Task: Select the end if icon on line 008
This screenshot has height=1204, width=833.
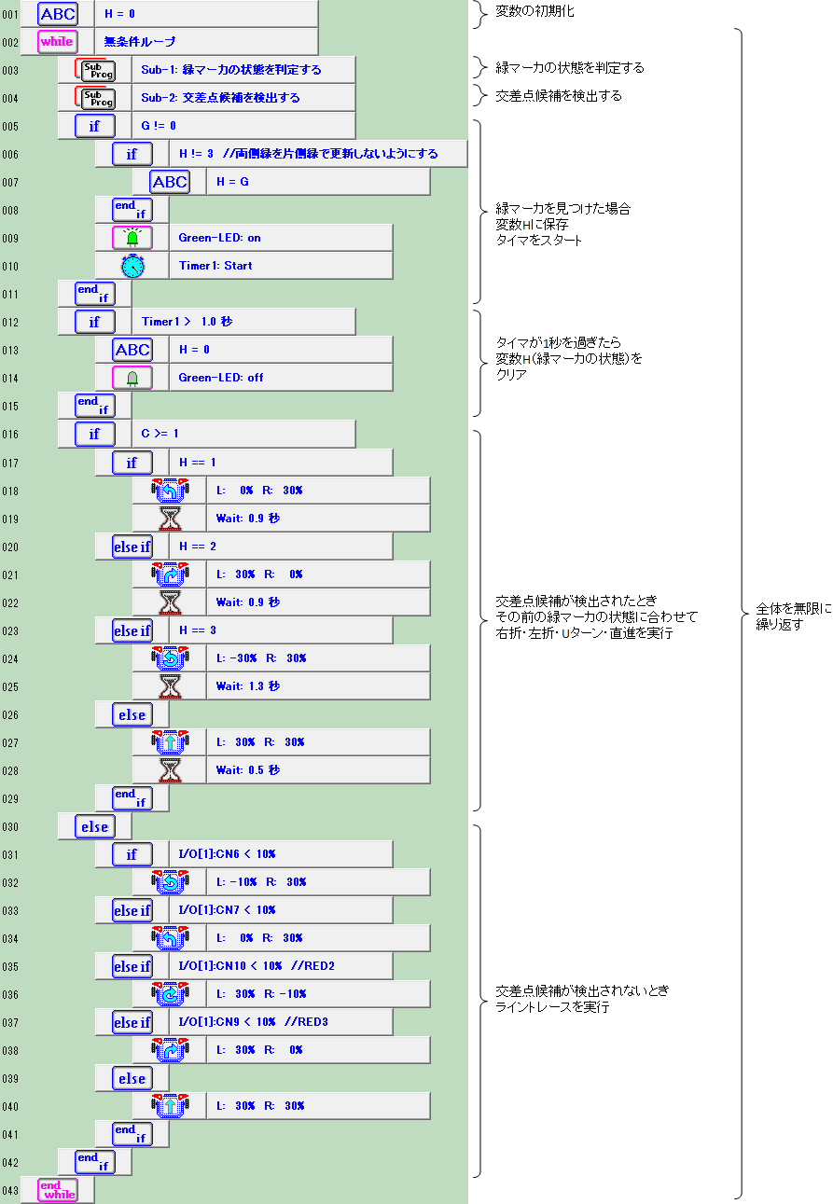Action: (132, 210)
